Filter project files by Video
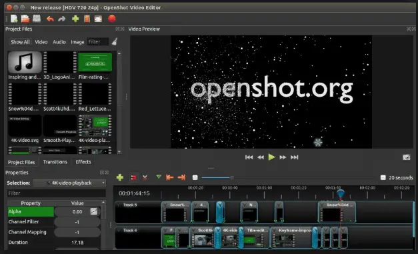The height and width of the screenshot is (254, 418). 41,42
